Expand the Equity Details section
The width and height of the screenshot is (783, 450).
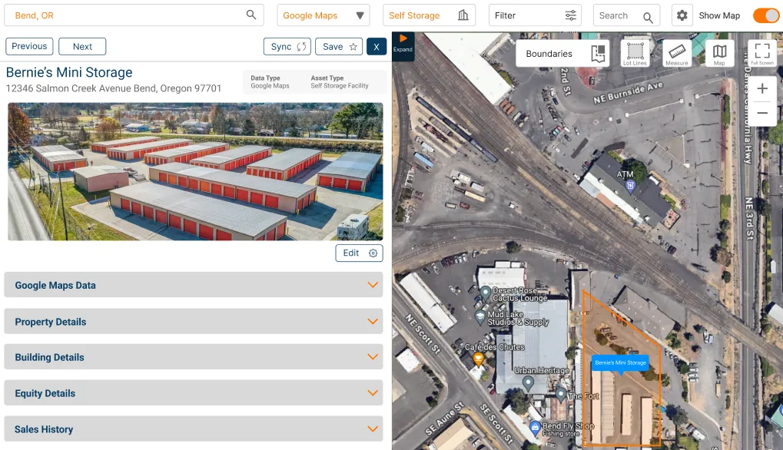point(194,392)
